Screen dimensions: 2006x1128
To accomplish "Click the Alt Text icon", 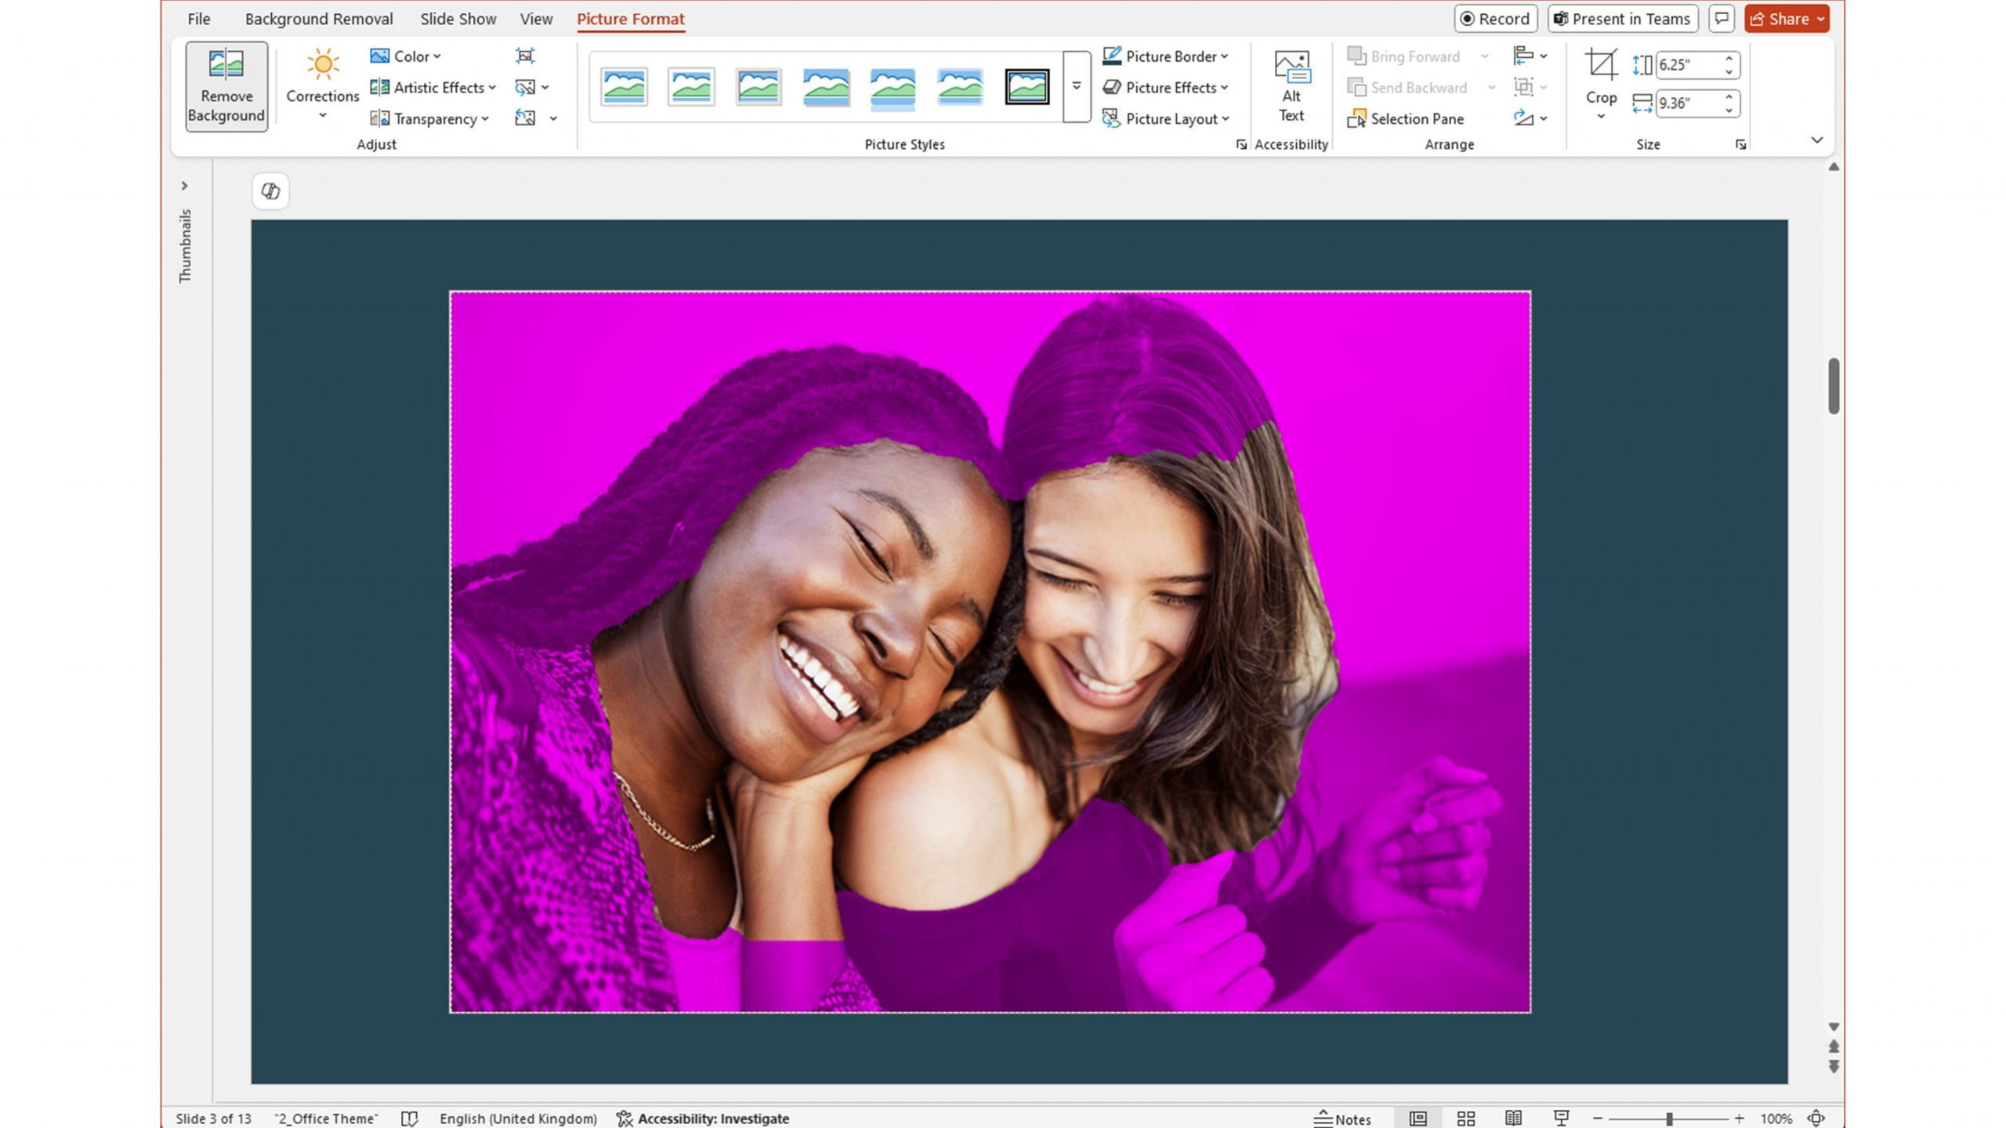I will point(1291,64).
